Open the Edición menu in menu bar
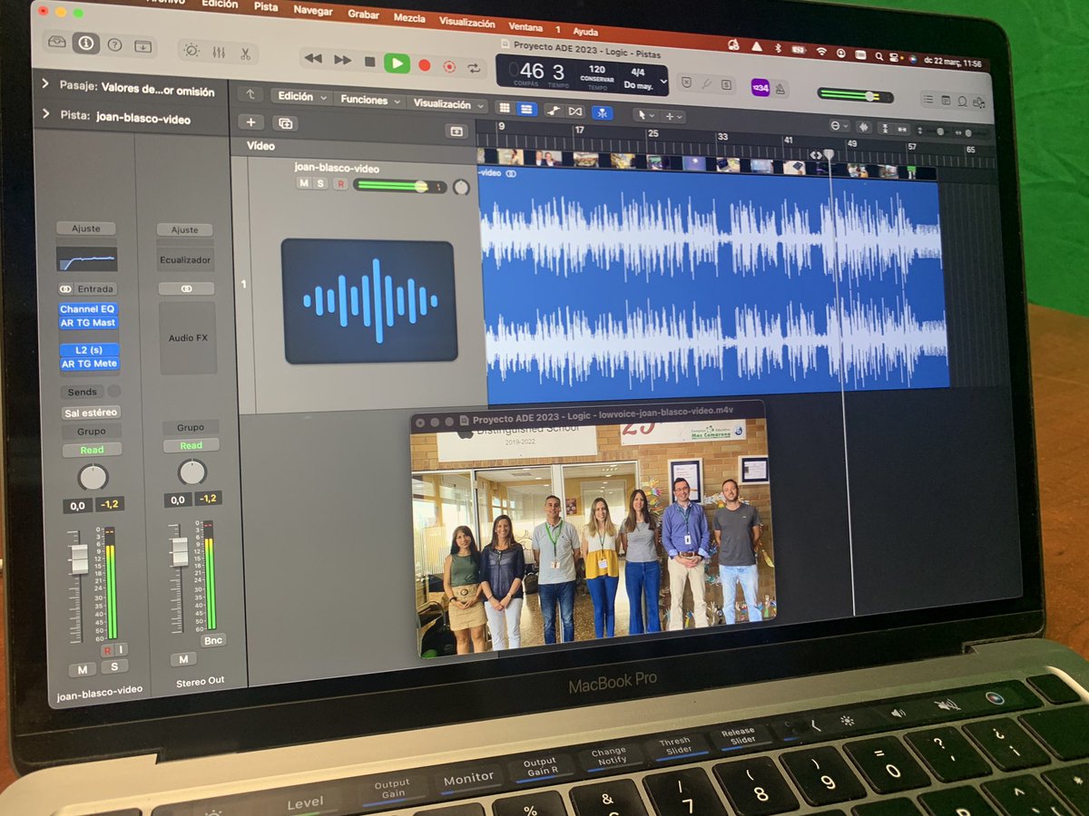Viewport: 1089px width, 816px height. tap(220, 4)
